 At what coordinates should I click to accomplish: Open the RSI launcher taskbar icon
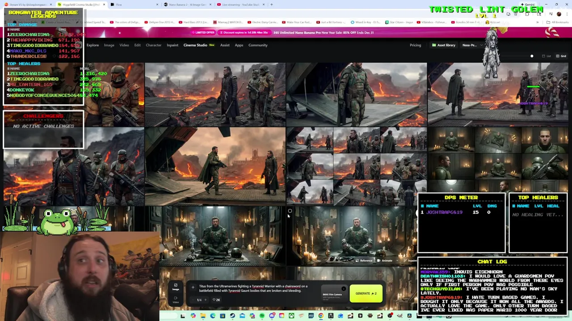pyautogui.click(x=311, y=316)
